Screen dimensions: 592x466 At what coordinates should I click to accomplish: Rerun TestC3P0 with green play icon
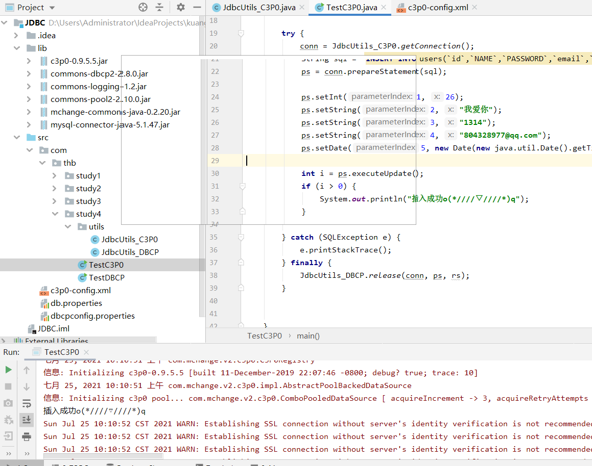8,370
